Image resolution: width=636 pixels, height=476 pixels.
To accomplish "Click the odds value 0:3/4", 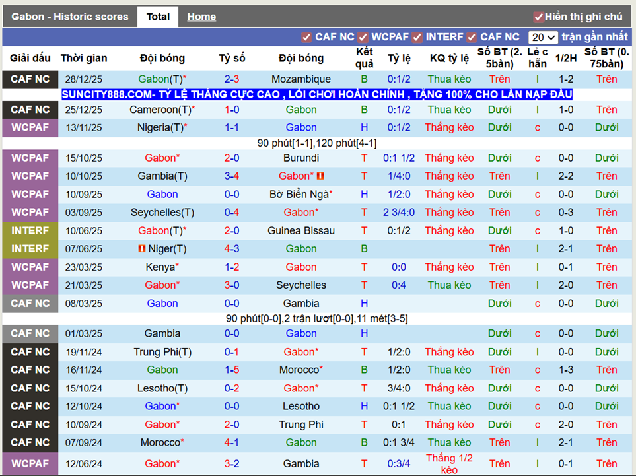I will [x=399, y=464].
